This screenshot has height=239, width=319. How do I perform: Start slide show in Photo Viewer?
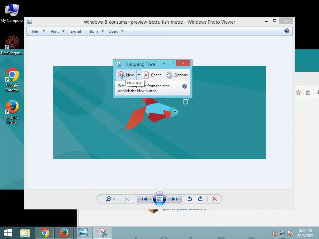tap(159, 199)
